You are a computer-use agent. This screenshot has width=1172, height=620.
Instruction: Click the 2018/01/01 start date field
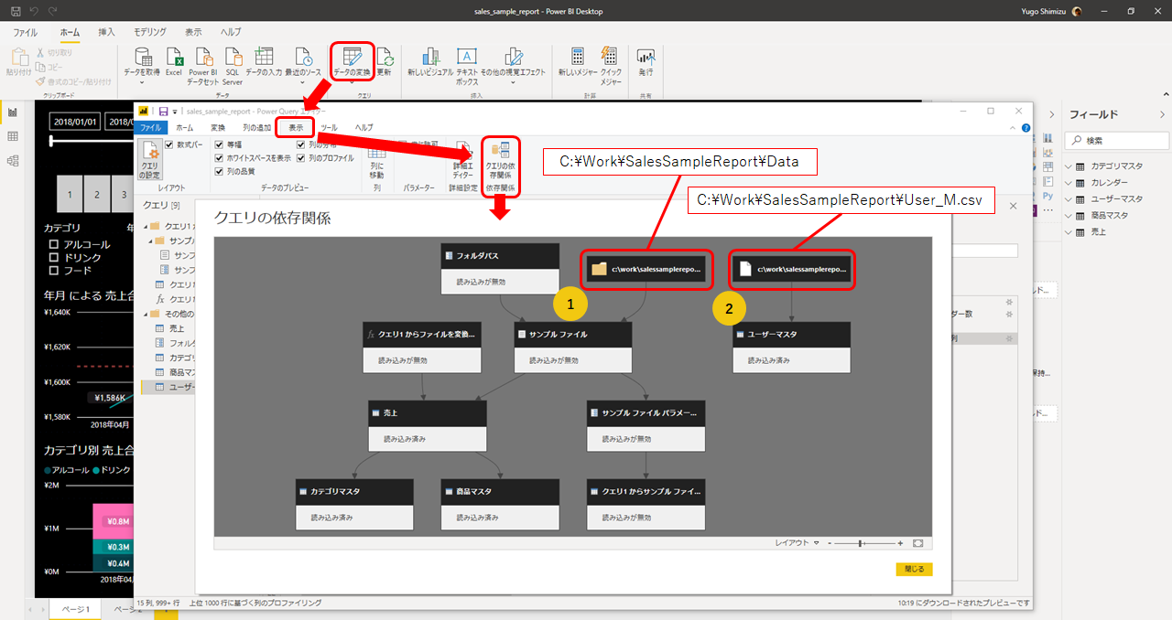tap(75, 122)
